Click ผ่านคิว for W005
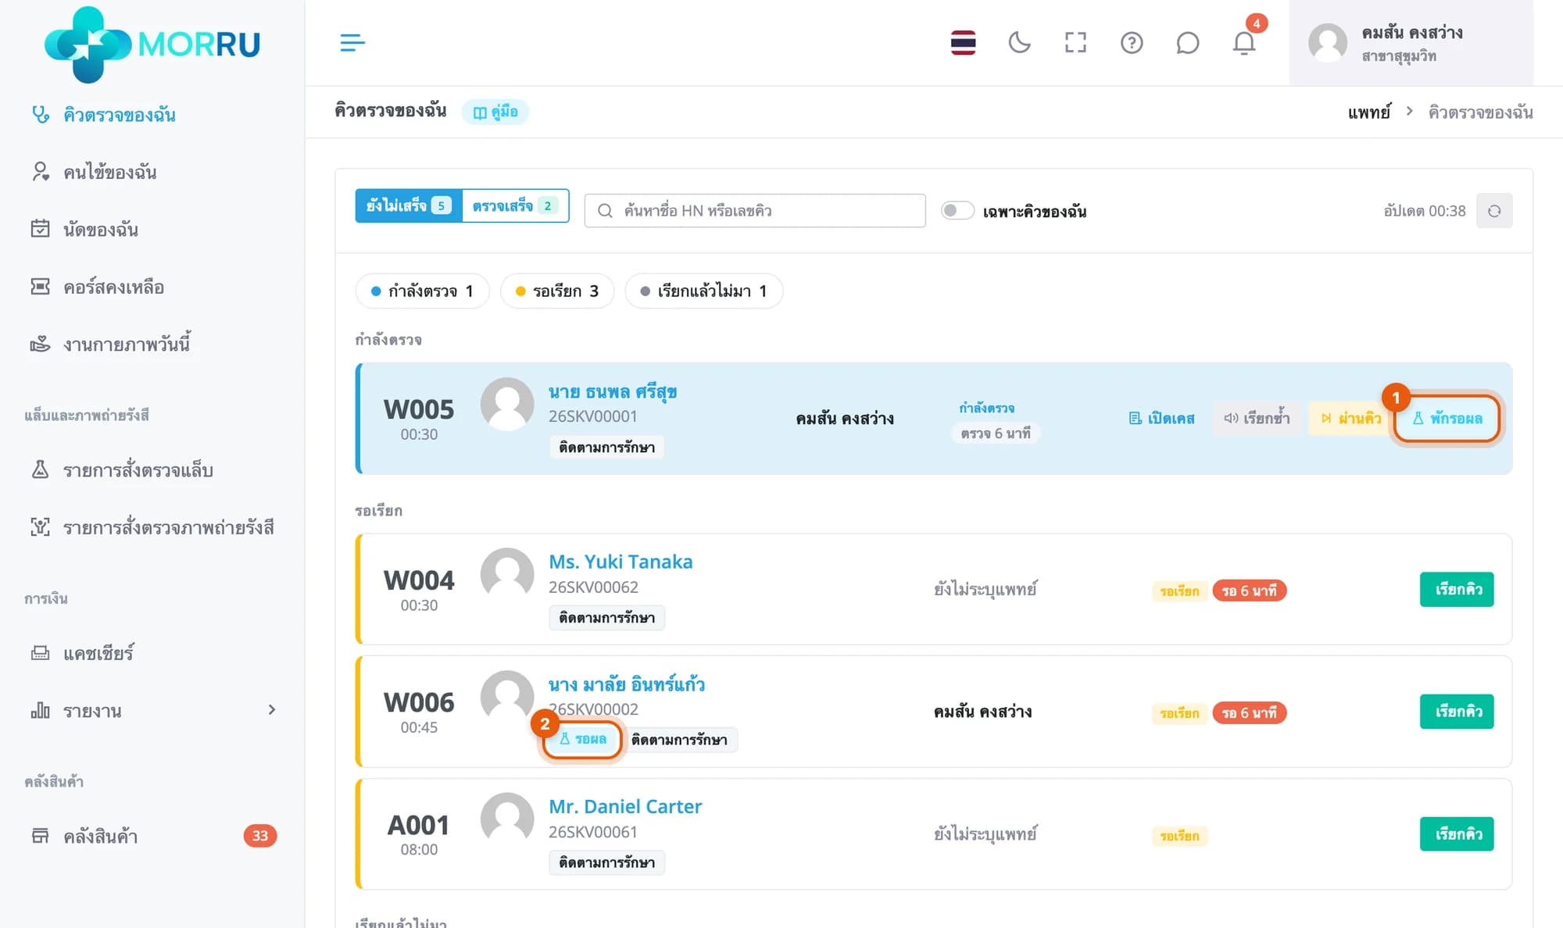This screenshot has height=928, width=1563. tap(1351, 419)
